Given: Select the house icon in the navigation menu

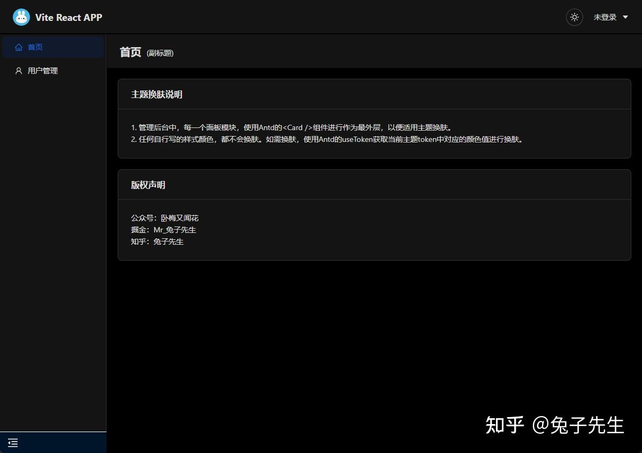Looking at the screenshot, I should pyautogui.click(x=19, y=47).
